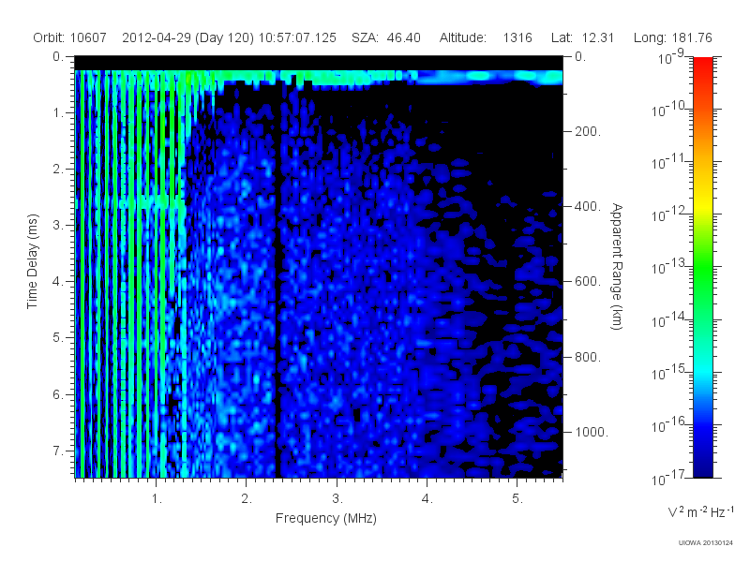Click the 'Orbit: 10607' header text
Image resolution: width=750 pixels, height=562 pixels.
point(69,37)
